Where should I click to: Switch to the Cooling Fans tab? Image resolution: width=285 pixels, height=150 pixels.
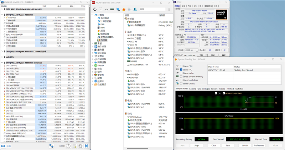point(195,89)
